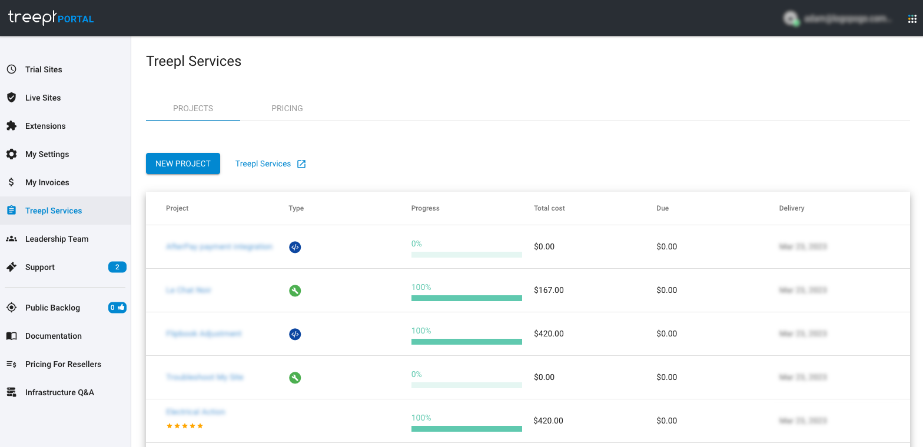923x447 pixels.
Task: Click the empty progress bar for AfterPay project
Action: click(467, 255)
